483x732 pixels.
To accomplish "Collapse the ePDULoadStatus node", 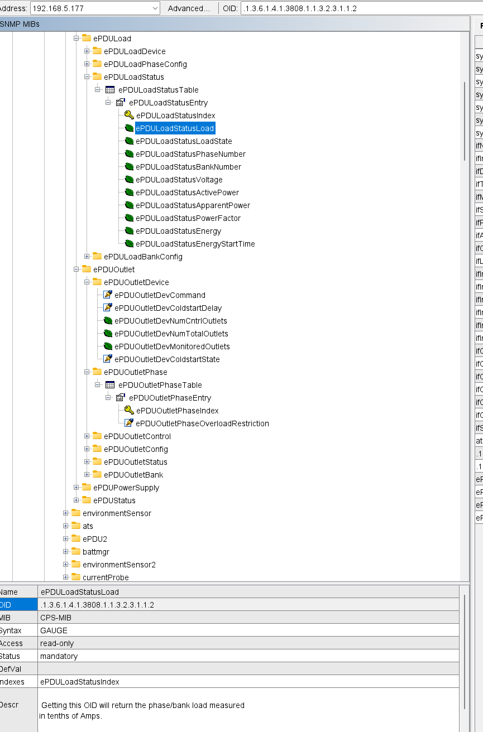I will coord(87,77).
